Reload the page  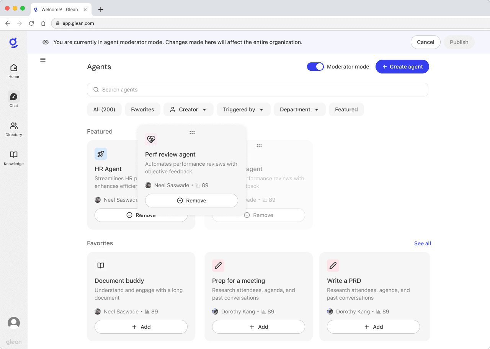31,23
